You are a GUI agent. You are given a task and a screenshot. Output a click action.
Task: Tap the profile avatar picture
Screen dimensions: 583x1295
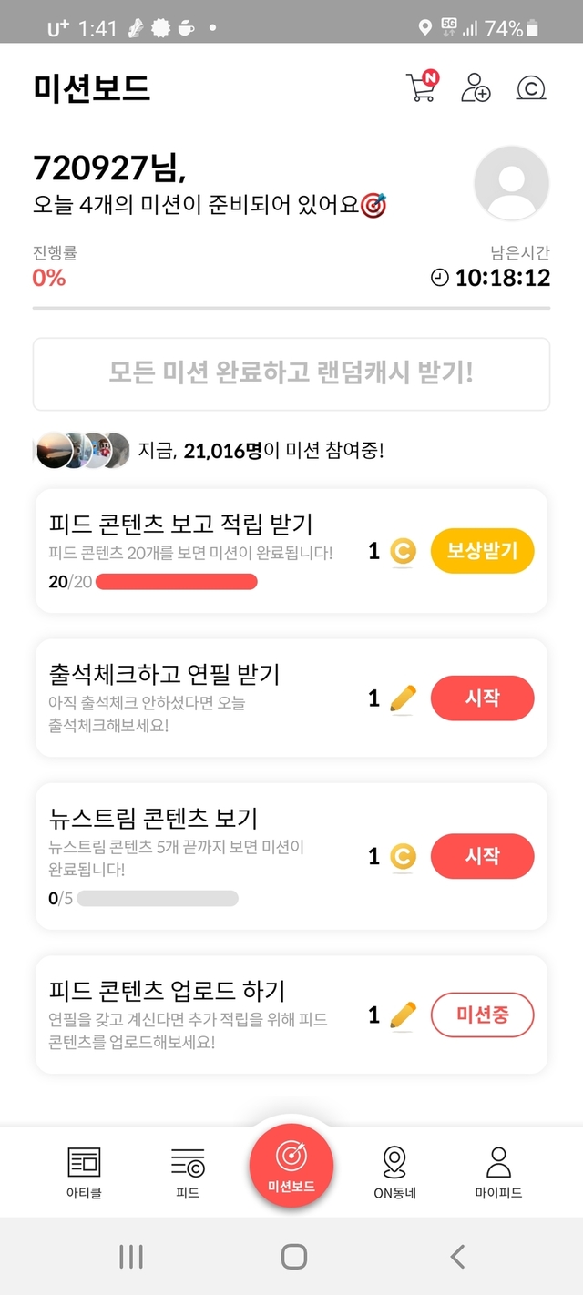[x=512, y=183]
